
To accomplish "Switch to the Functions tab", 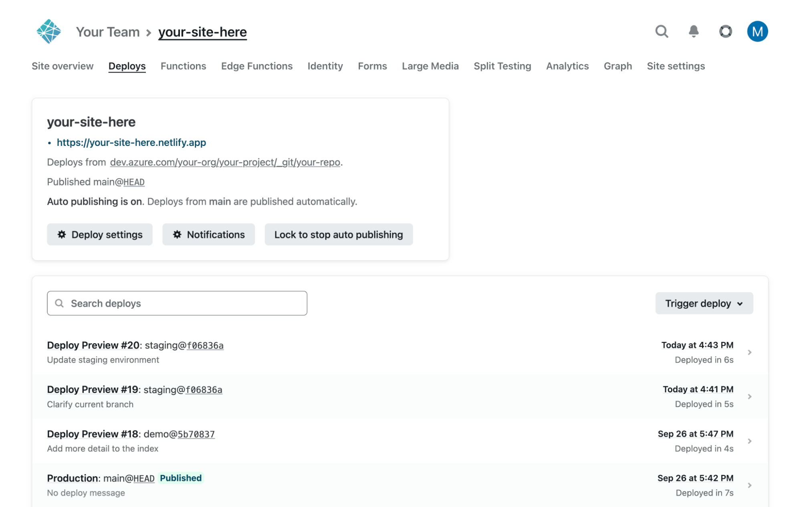I will click(183, 66).
